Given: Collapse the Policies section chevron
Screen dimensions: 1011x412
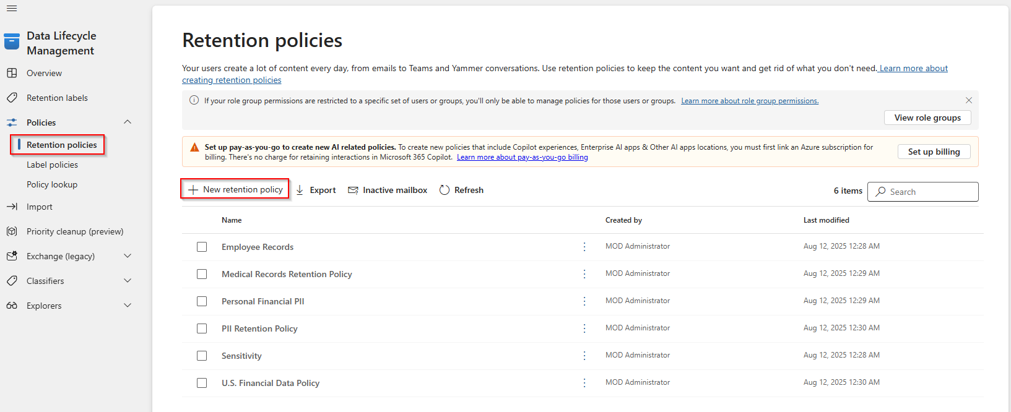Looking at the screenshot, I should 128,122.
